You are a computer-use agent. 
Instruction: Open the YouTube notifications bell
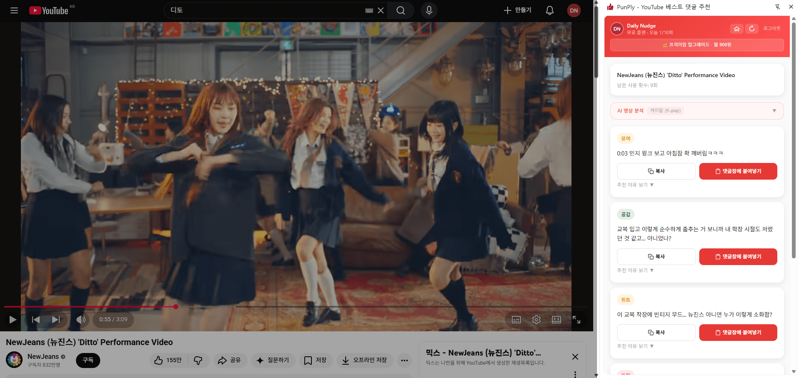point(549,10)
